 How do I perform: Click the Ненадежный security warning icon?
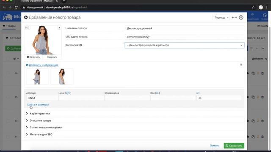24,8
